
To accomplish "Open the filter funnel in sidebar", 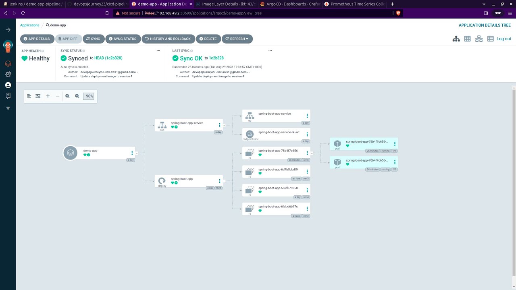I will 8,108.
